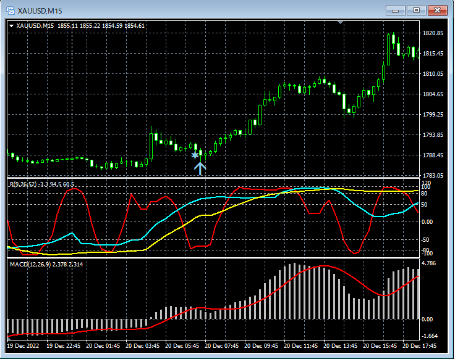
Task: Click the R(9,26,52) indicator label
Action: 42,184
